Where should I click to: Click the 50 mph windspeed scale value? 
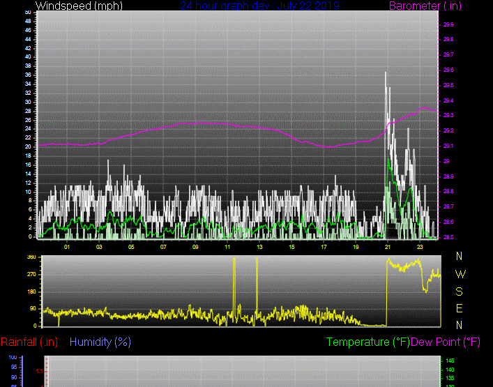coord(27,13)
